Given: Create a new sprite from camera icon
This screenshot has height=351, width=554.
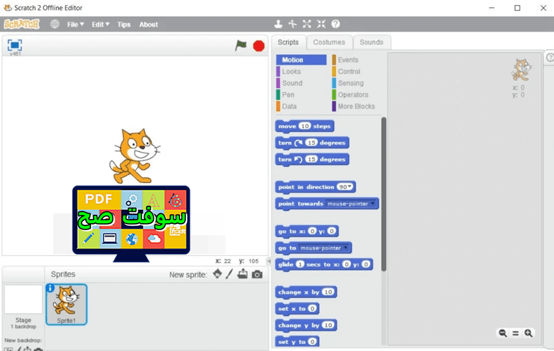Looking at the screenshot, I should click(x=257, y=273).
